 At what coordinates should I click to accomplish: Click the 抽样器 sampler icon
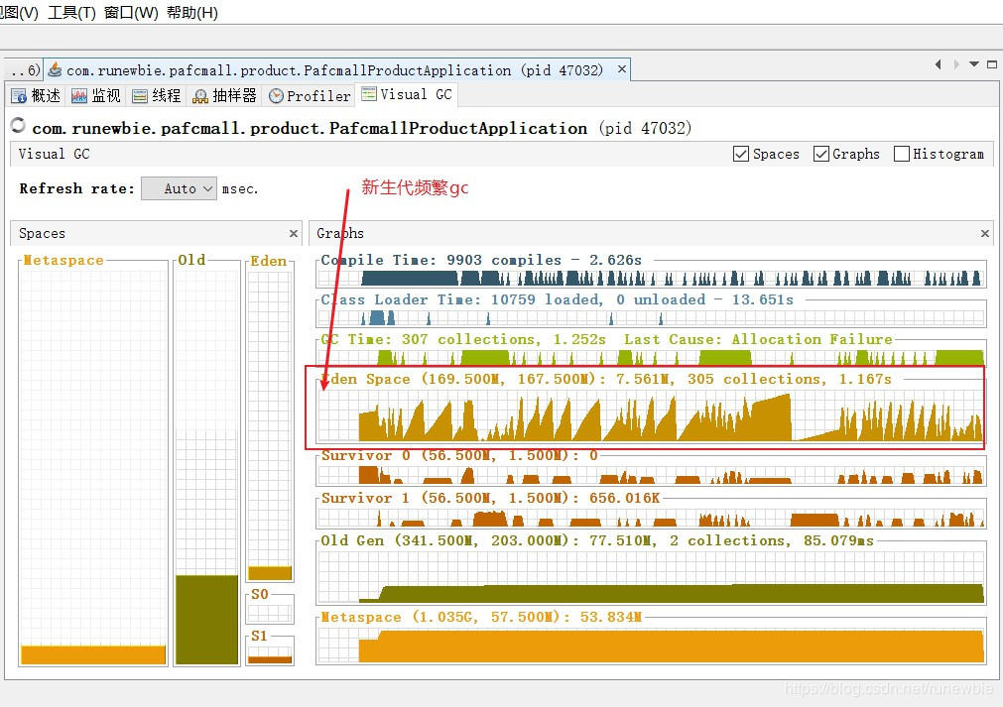(x=200, y=96)
